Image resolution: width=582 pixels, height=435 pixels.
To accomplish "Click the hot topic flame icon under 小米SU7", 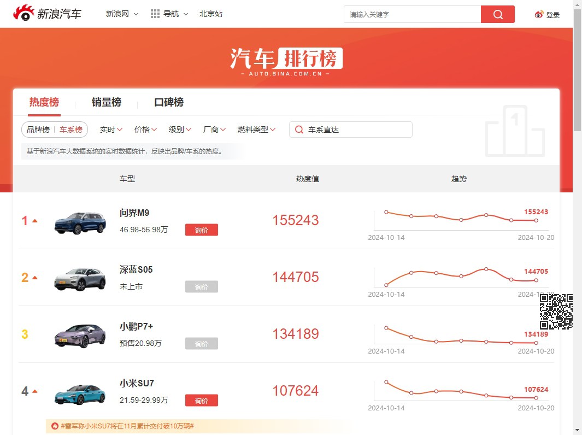I will point(55,426).
